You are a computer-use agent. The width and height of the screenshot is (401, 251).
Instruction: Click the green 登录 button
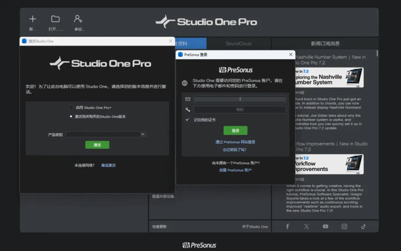pos(236,130)
